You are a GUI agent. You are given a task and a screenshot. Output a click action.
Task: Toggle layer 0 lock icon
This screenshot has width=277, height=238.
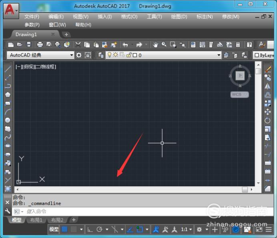tap(129, 55)
